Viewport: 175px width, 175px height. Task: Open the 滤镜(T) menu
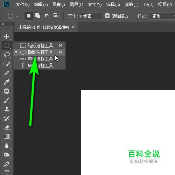131,5
